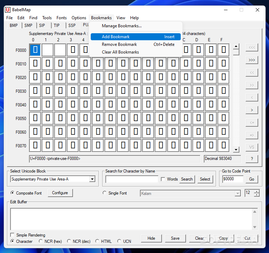This screenshot has height=253, width=269.
Task: Increase font size with stepper up arrow
Action: 257,191
